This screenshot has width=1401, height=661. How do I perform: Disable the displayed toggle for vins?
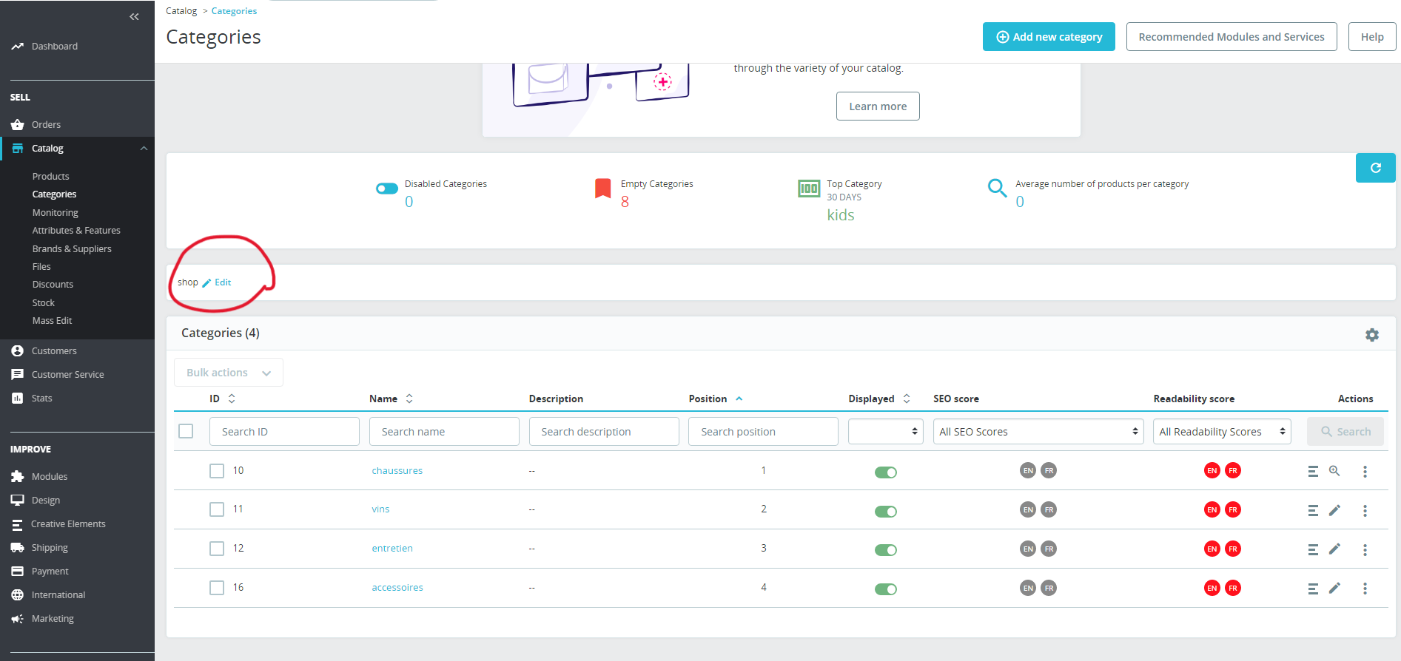[x=885, y=512]
